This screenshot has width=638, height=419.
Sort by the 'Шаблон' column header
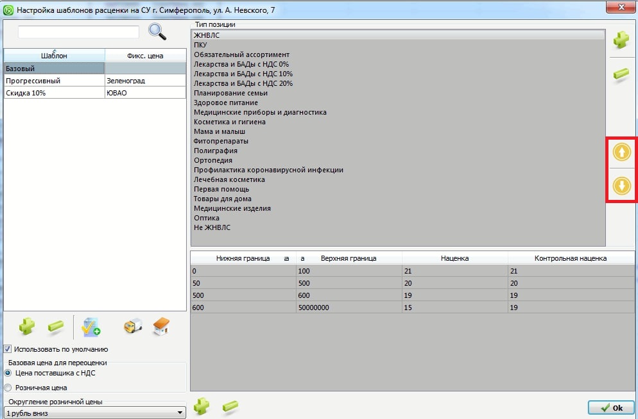pyautogui.click(x=54, y=56)
